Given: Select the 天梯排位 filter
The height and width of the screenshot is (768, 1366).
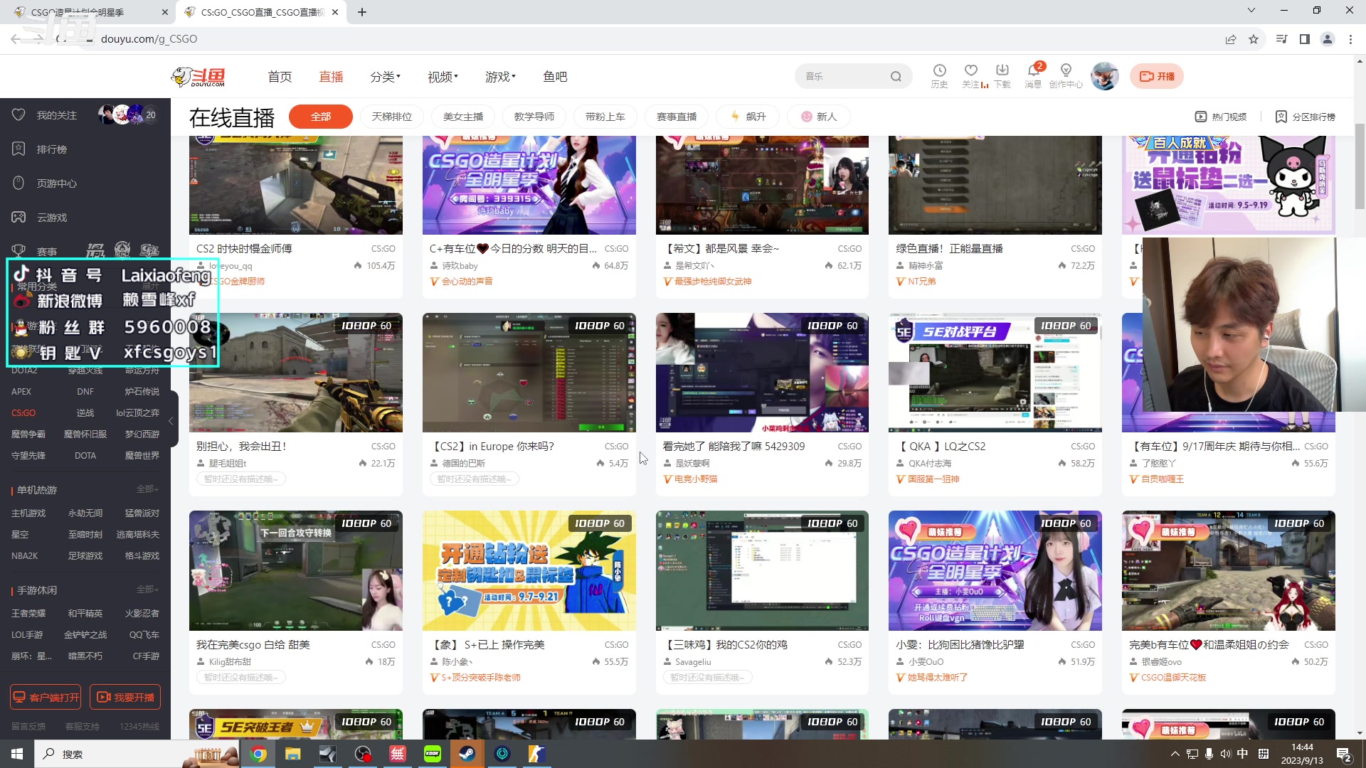Looking at the screenshot, I should [392, 117].
